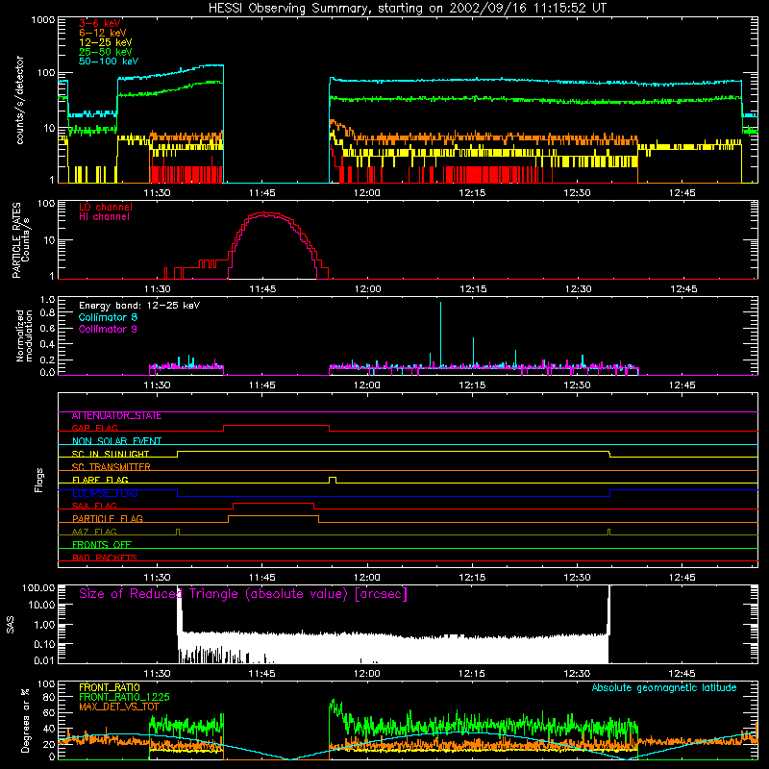Click the Normalized modulation axis label
The image size is (769, 769).
24,335
